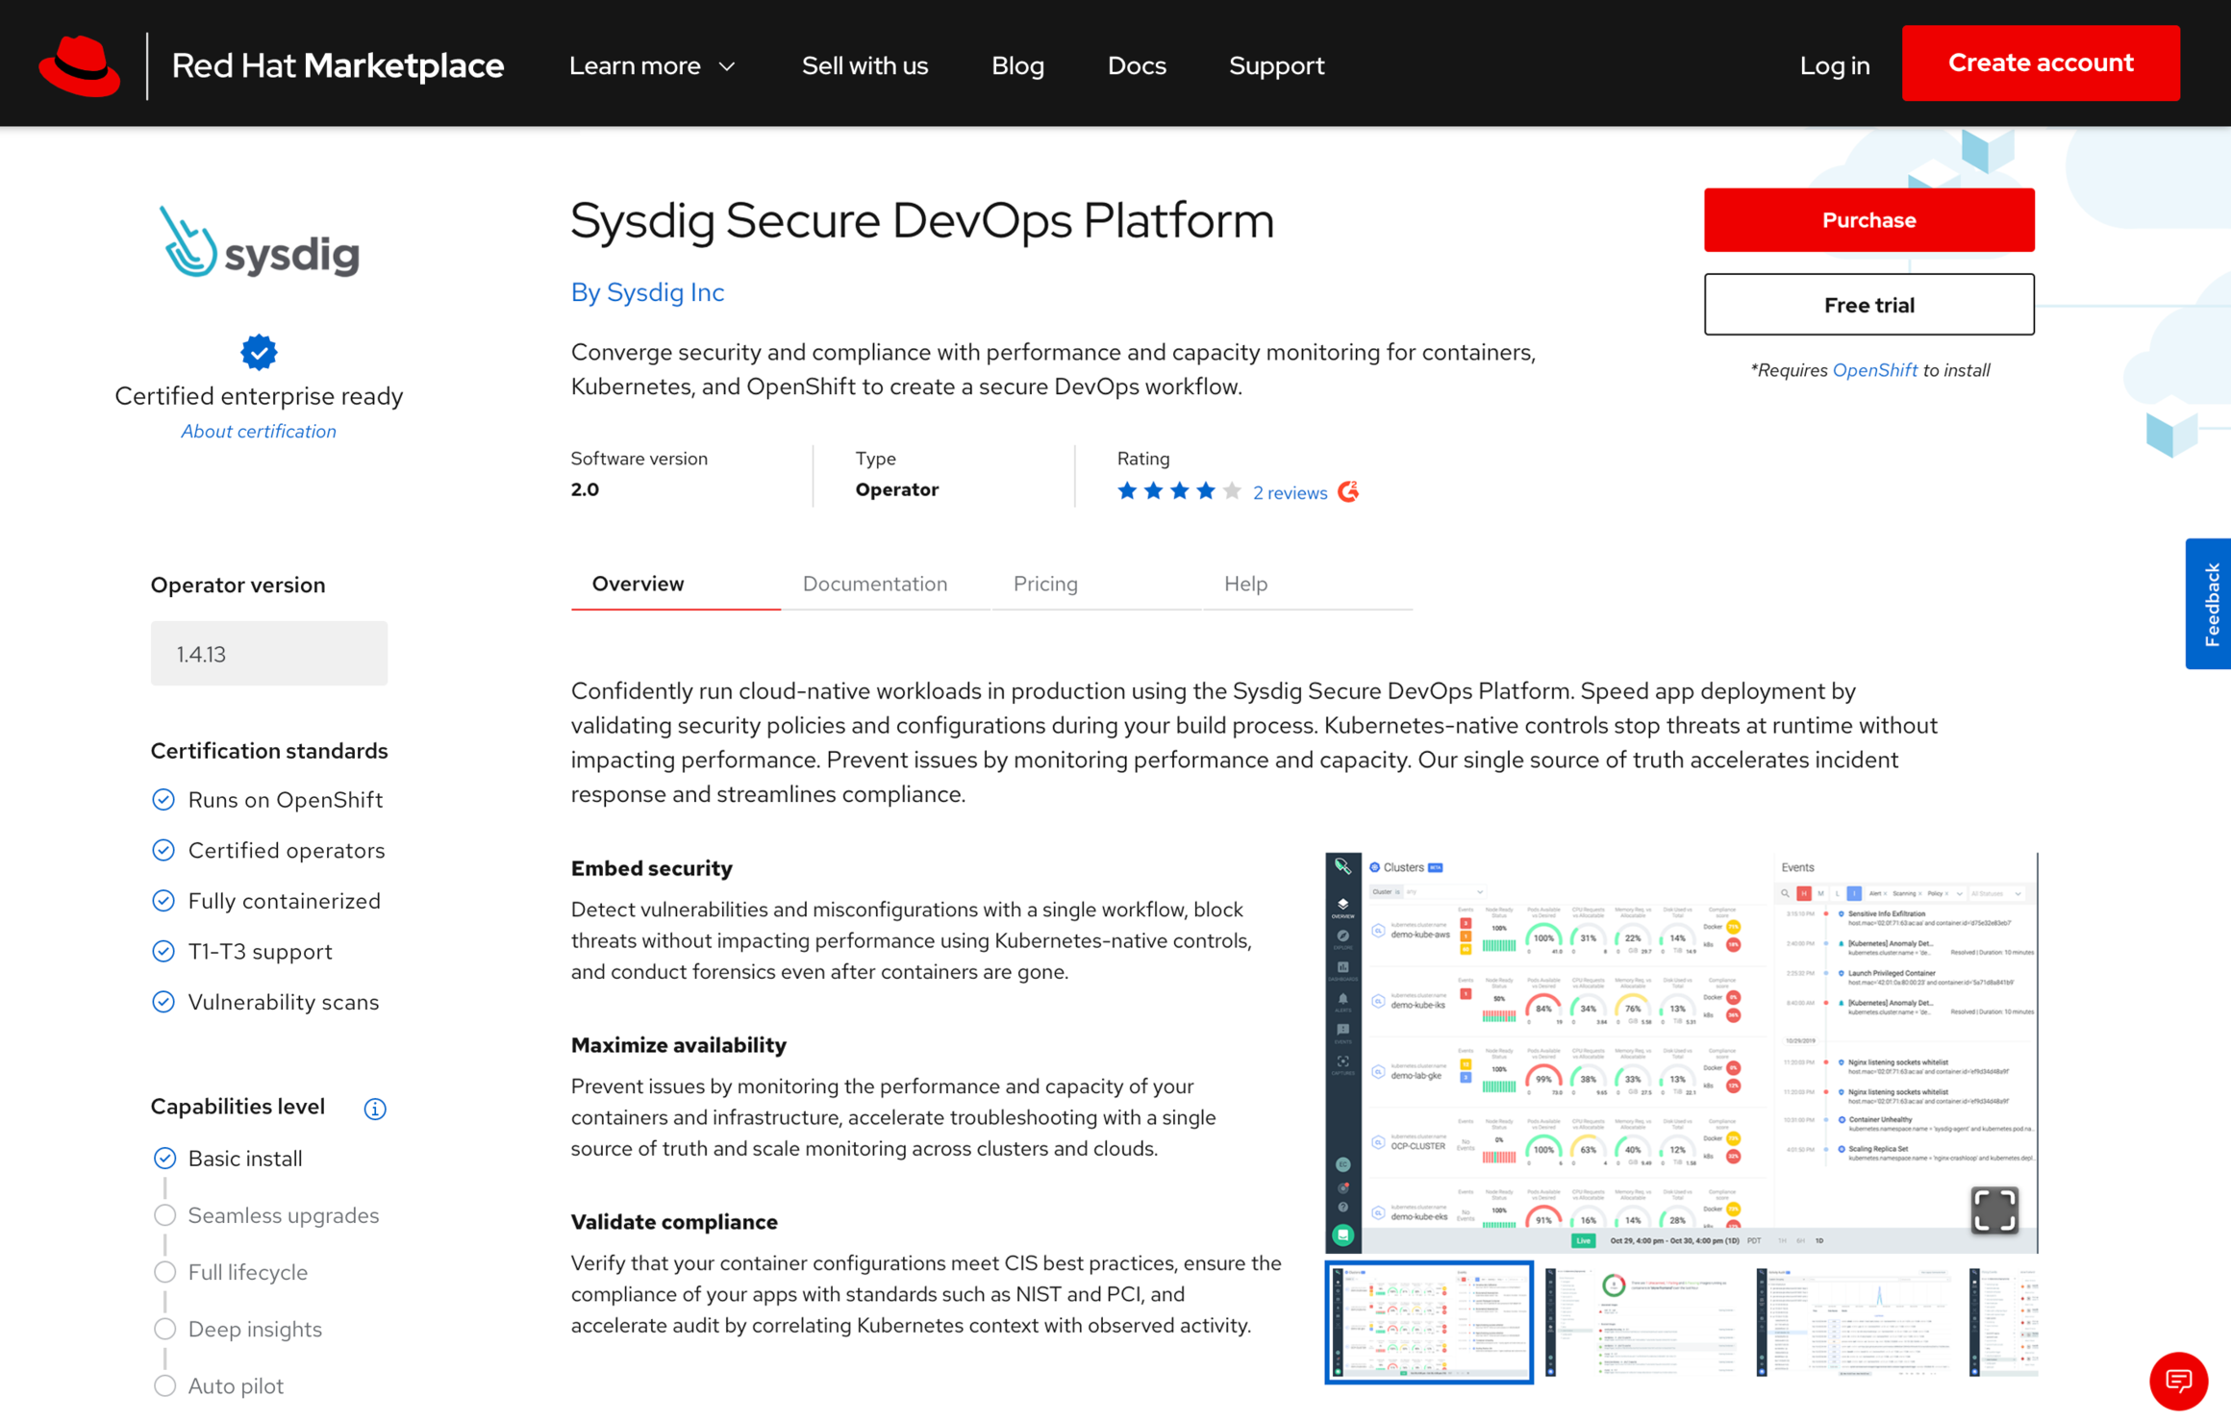Open the About certification link
Image resolution: width=2231 pixels, height=1422 pixels.
259,432
